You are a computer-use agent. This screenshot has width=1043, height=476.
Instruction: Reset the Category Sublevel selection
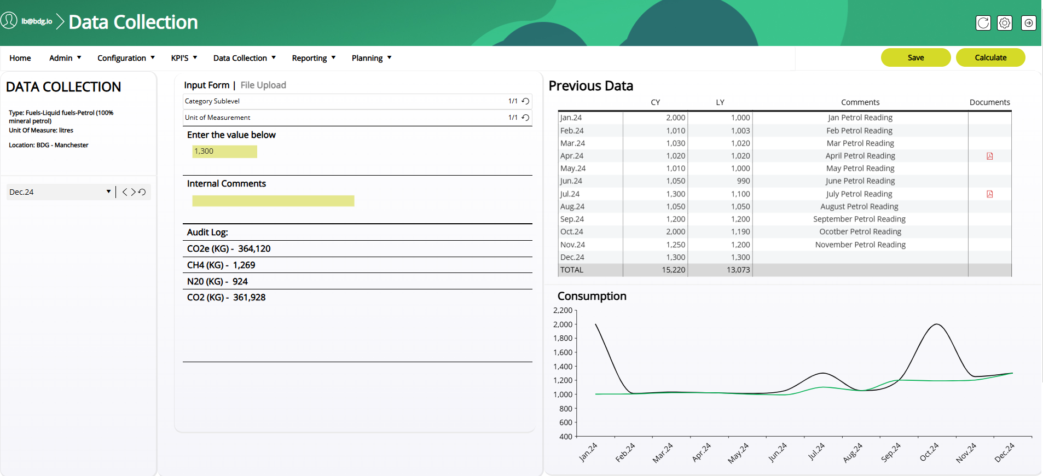[525, 101]
